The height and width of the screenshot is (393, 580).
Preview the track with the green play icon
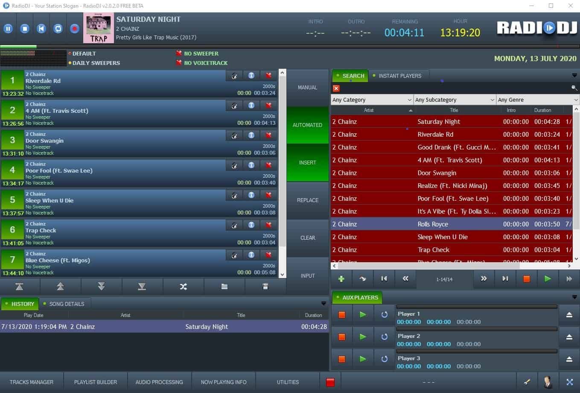548,279
